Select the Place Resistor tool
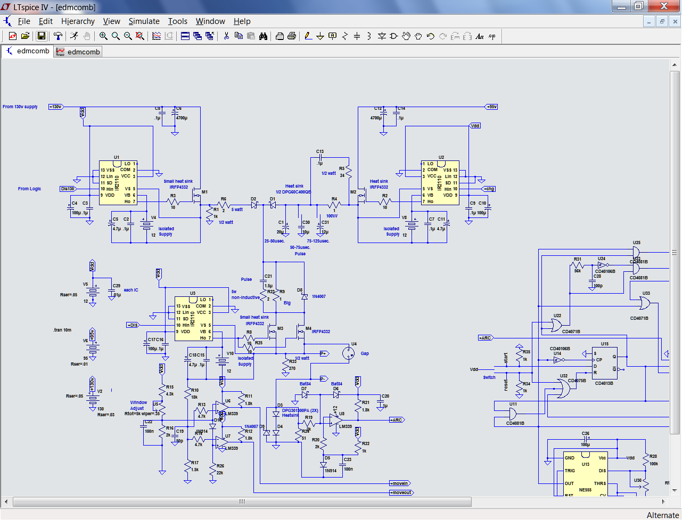 click(x=344, y=36)
